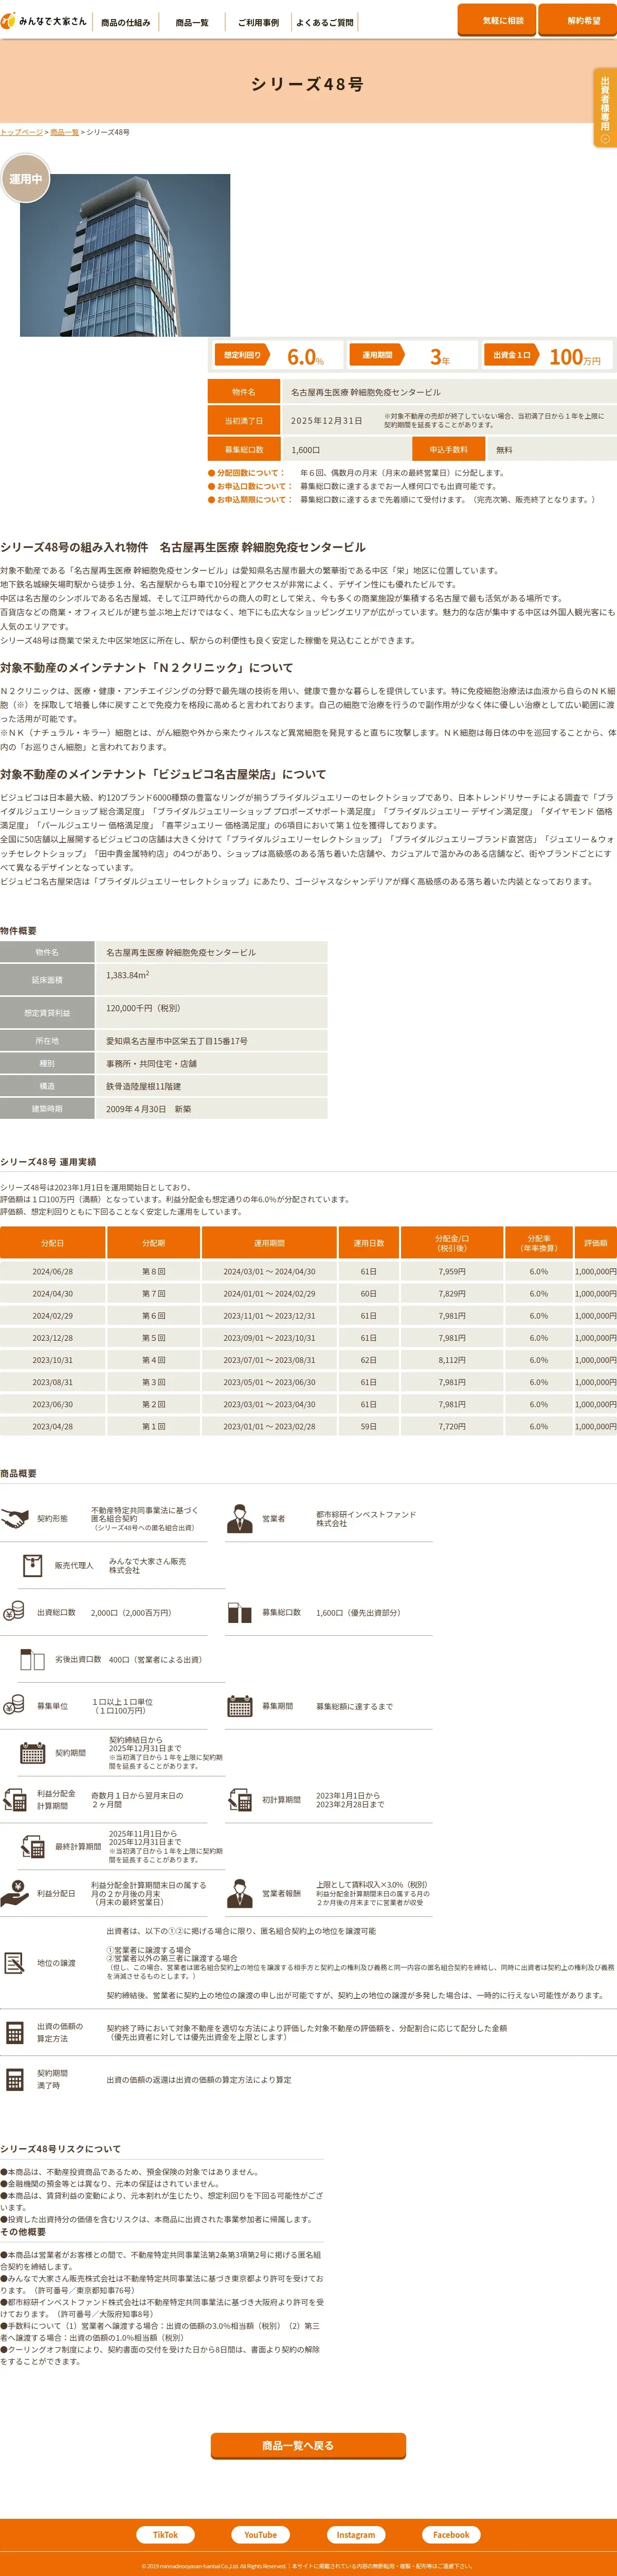Click the document icon beside 地位の譲渡
This screenshot has width=617, height=2576.
click(x=14, y=1963)
